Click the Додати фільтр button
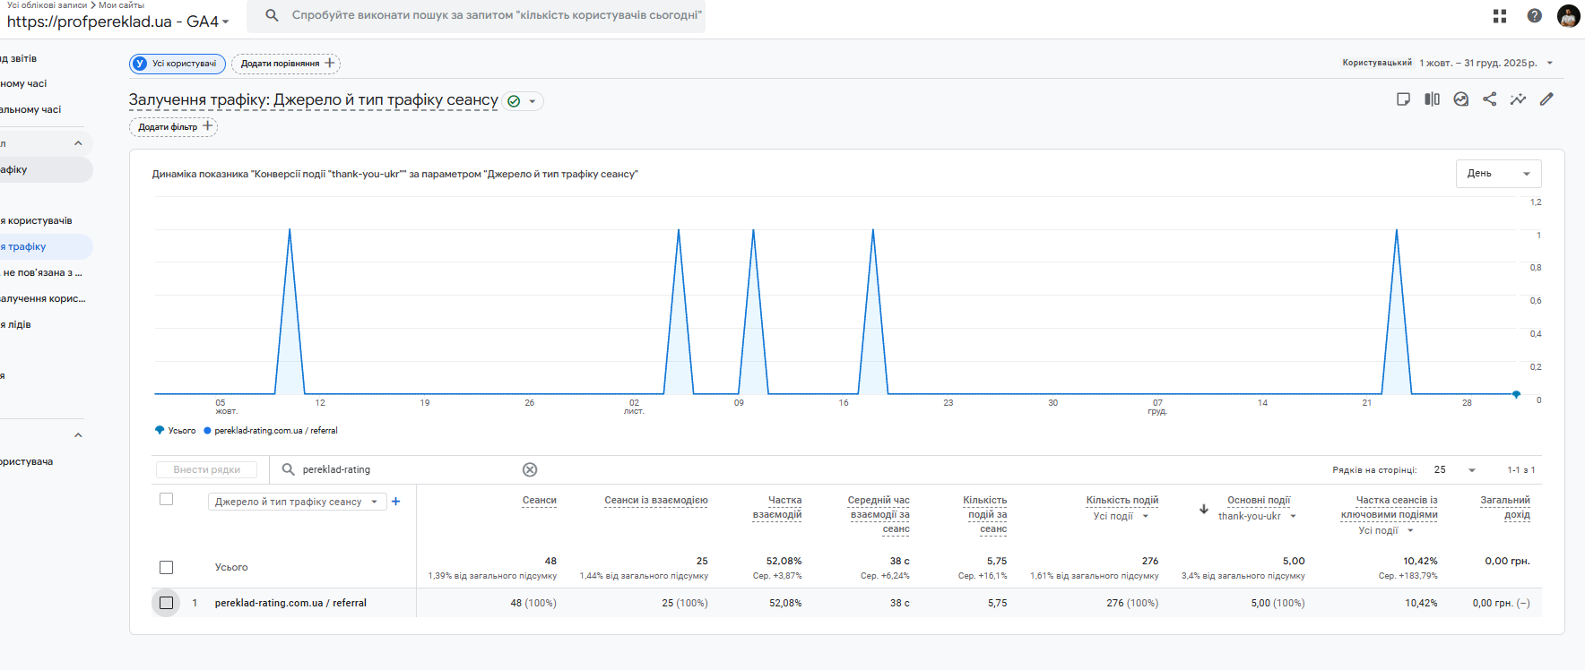The width and height of the screenshot is (1585, 670). pos(174,127)
